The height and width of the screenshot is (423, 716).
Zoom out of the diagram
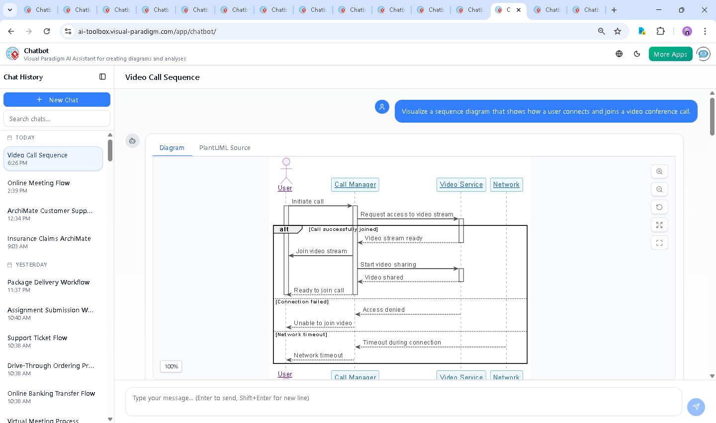click(659, 189)
